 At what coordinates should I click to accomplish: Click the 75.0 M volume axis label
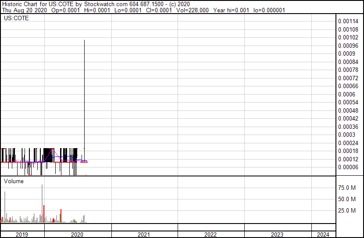pyautogui.click(x=347, y=188)
